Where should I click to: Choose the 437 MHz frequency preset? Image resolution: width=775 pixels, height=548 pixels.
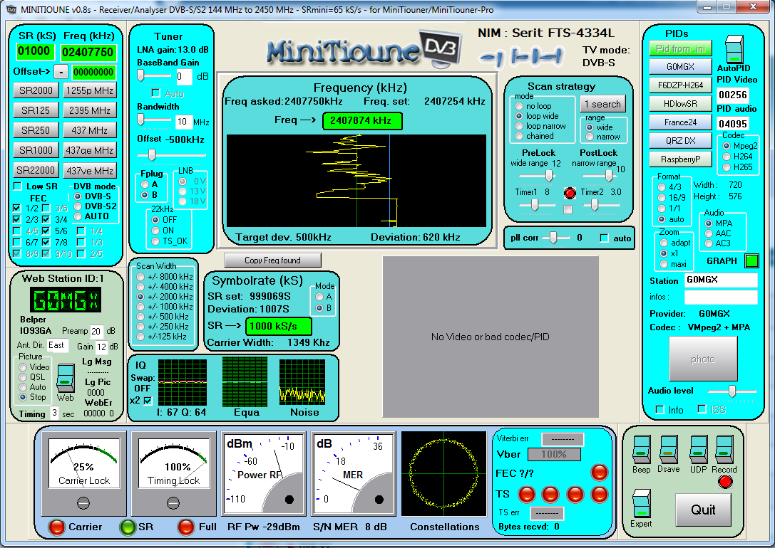pyautogui.click(x=89, y=130)
